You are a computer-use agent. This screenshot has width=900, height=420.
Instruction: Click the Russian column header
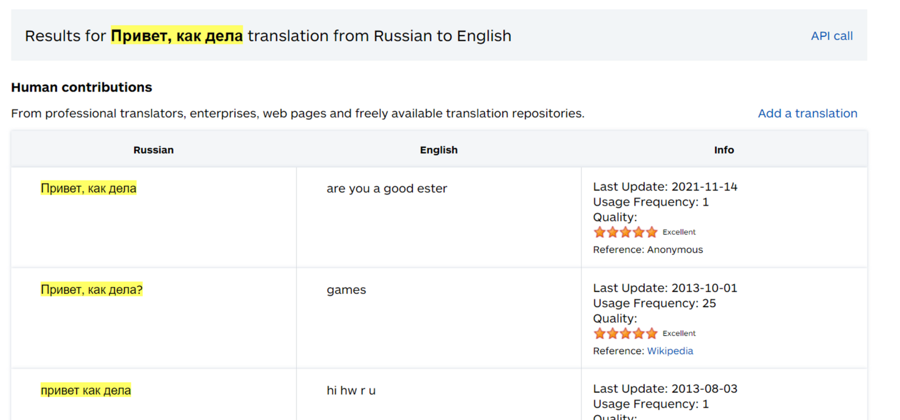(x=153, y=150)
